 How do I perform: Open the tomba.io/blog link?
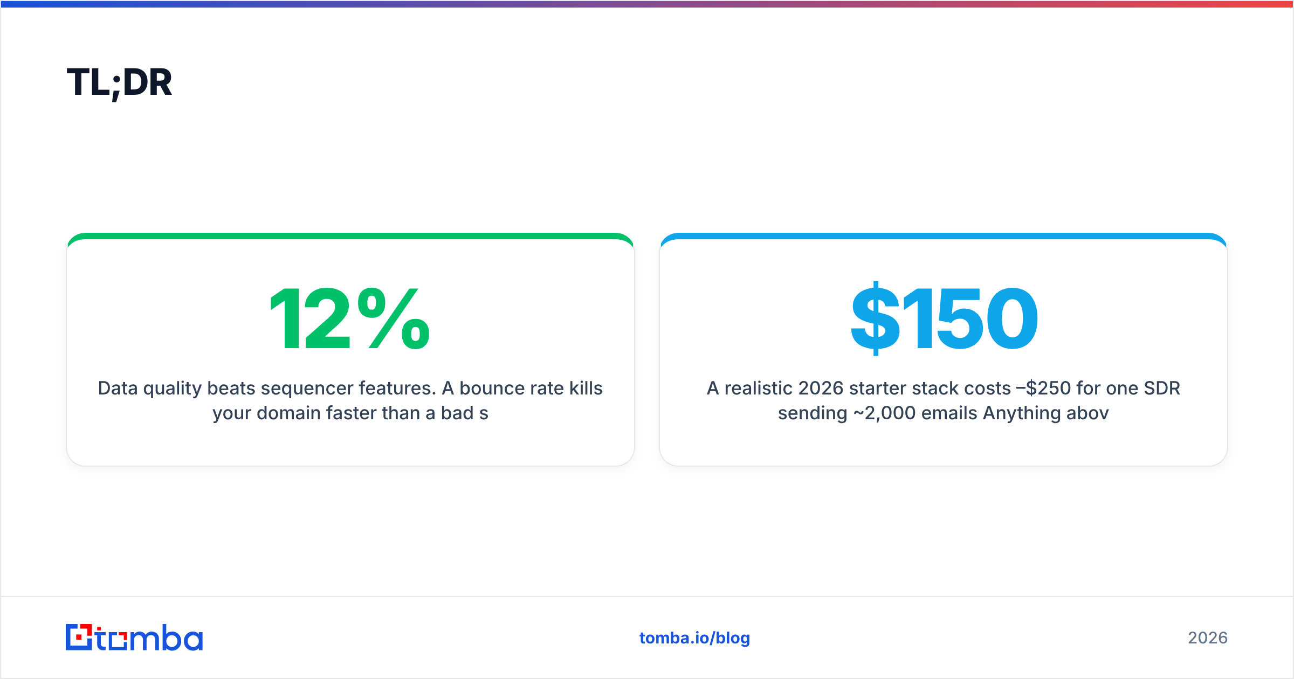pos(694,638)
